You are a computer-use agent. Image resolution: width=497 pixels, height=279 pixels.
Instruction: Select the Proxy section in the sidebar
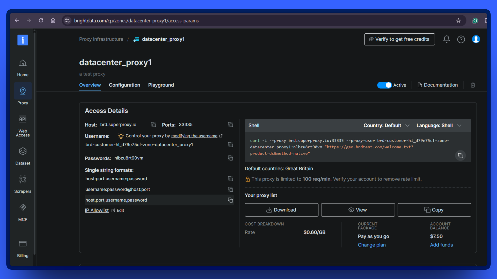(23, 94)
